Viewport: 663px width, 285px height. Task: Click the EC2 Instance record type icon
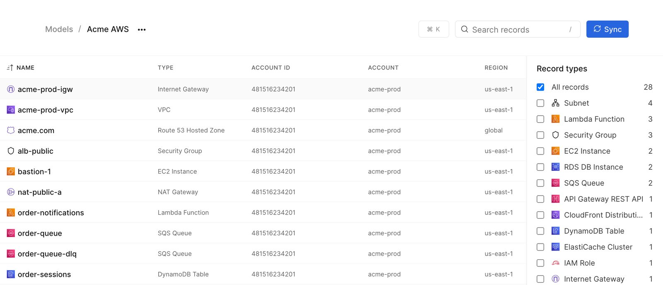556,151
